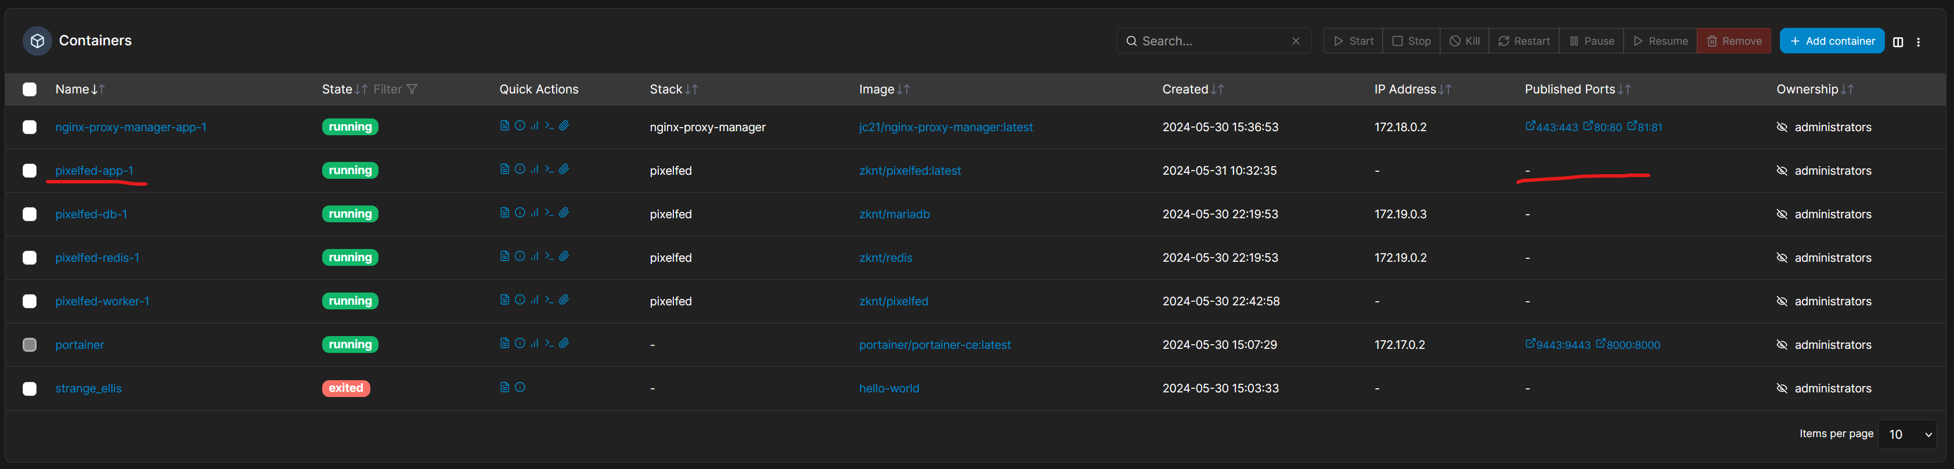The image size is (1954, 469).
Task: View stats for portainer container
Action: pyautogui.click(x=534, y=344)
